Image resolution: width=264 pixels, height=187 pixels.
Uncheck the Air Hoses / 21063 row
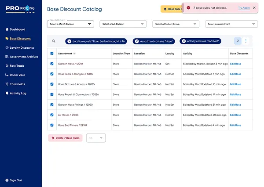pyautogui.click(x=52, y=115)
